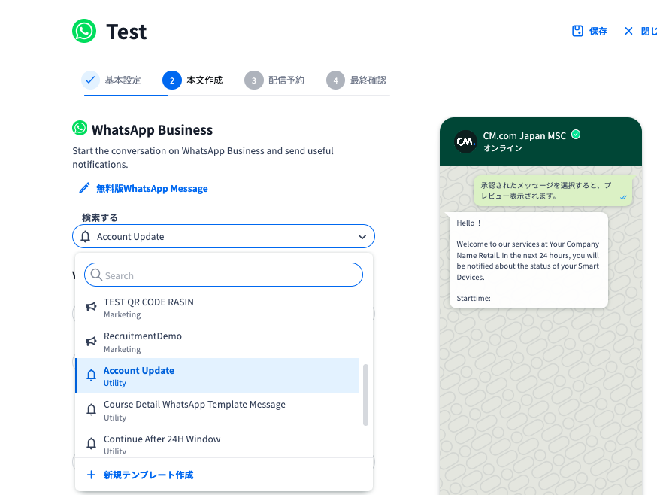Click the pencil edit icon near 無料版WhatsApp Message
The width and height of the screenshot is (657, 495).
(x=84, y=188)
